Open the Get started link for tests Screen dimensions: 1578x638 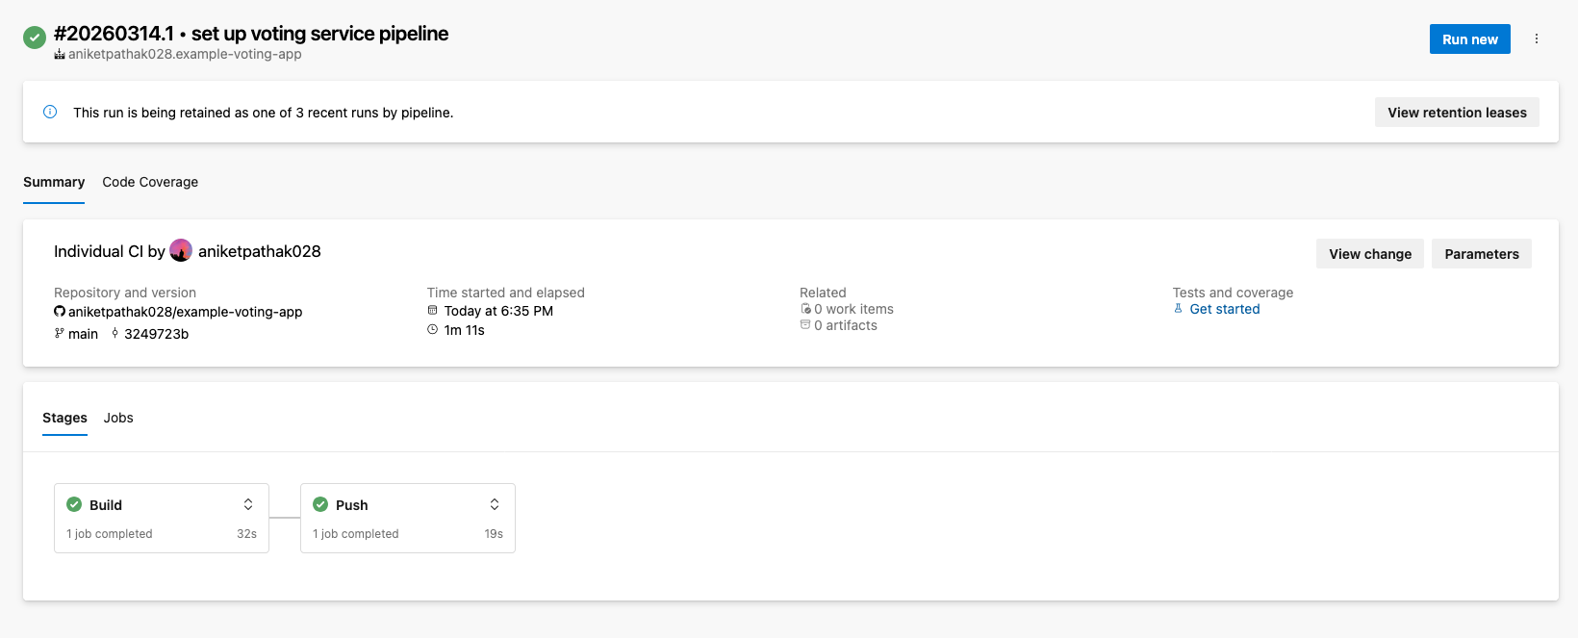tap(1224, 309)
